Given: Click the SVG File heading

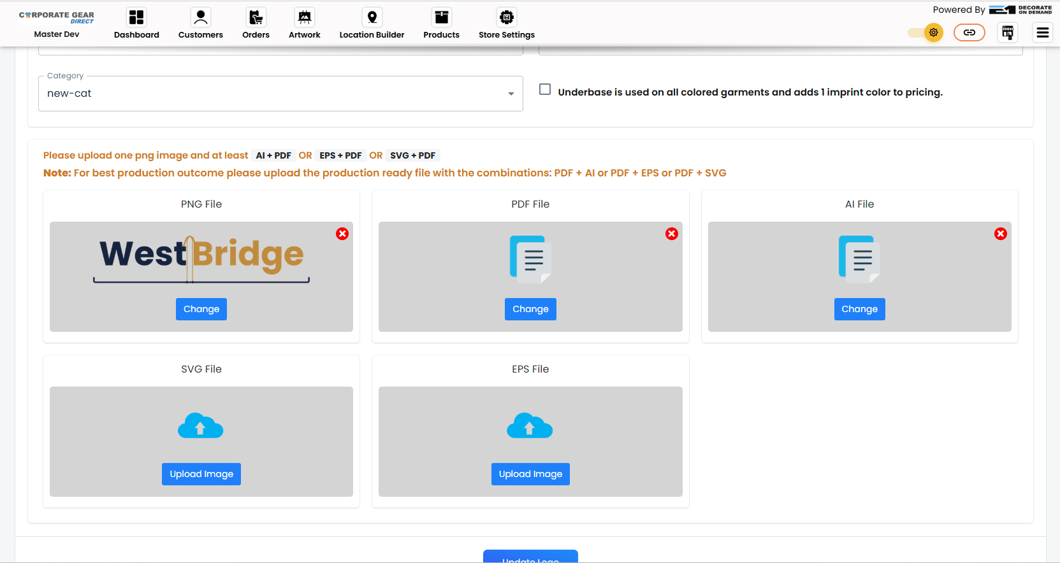Looking at the screenshot, I should [201, 369].
